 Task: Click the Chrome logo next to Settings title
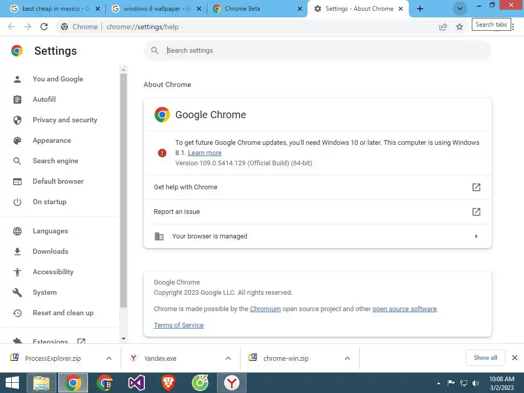click(17, 51)
